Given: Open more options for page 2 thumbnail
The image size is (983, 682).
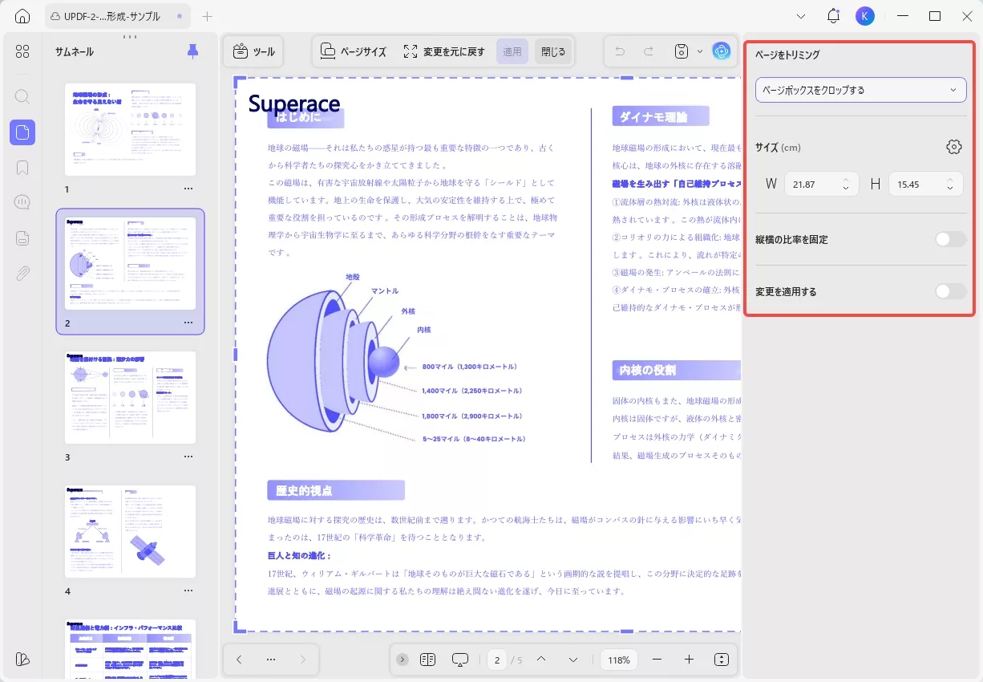Looking at the screenshot, I should coord(188,323).
